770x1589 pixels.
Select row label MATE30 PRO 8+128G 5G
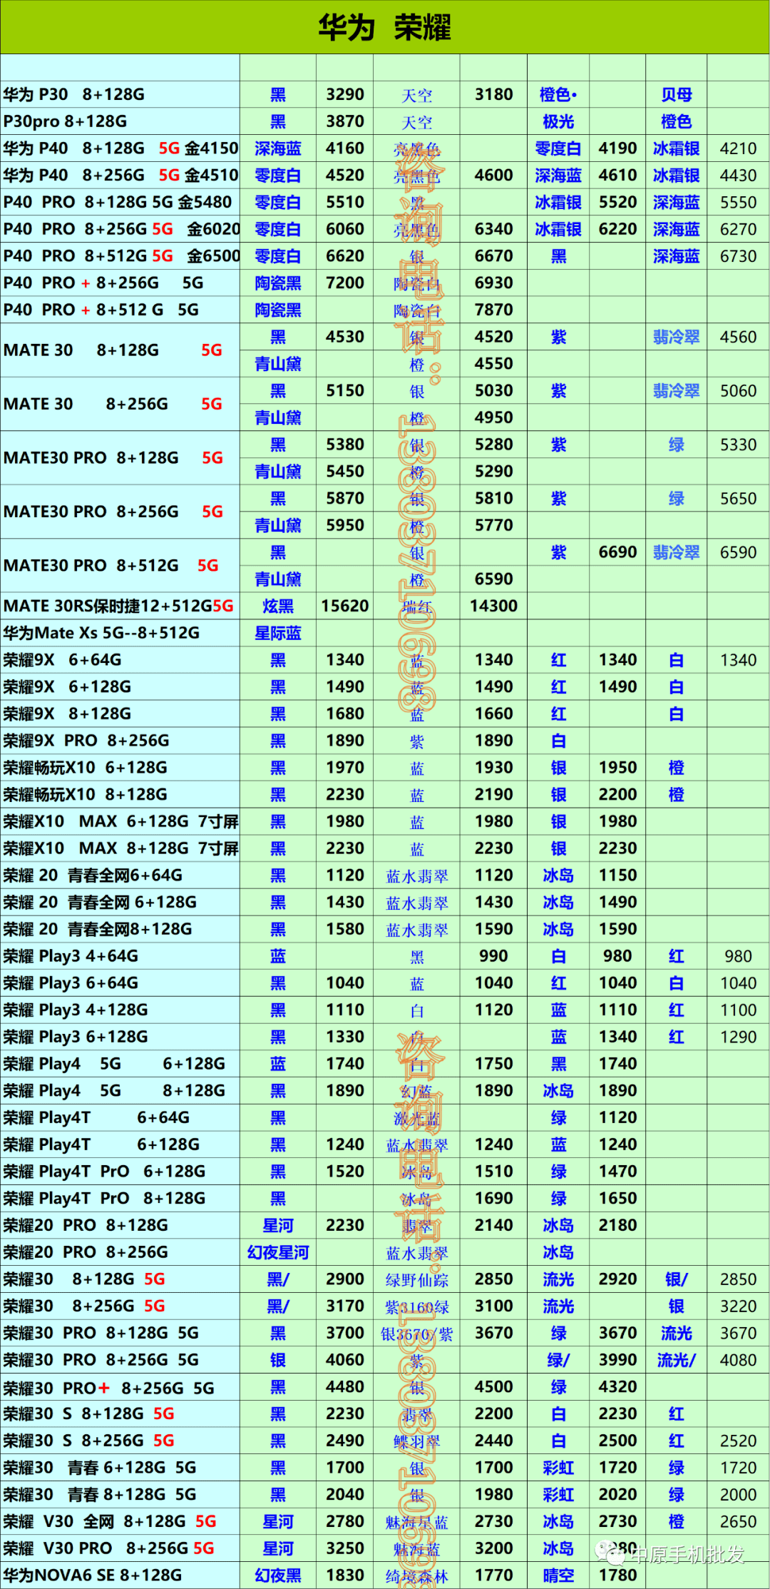[x=113, y=458]
